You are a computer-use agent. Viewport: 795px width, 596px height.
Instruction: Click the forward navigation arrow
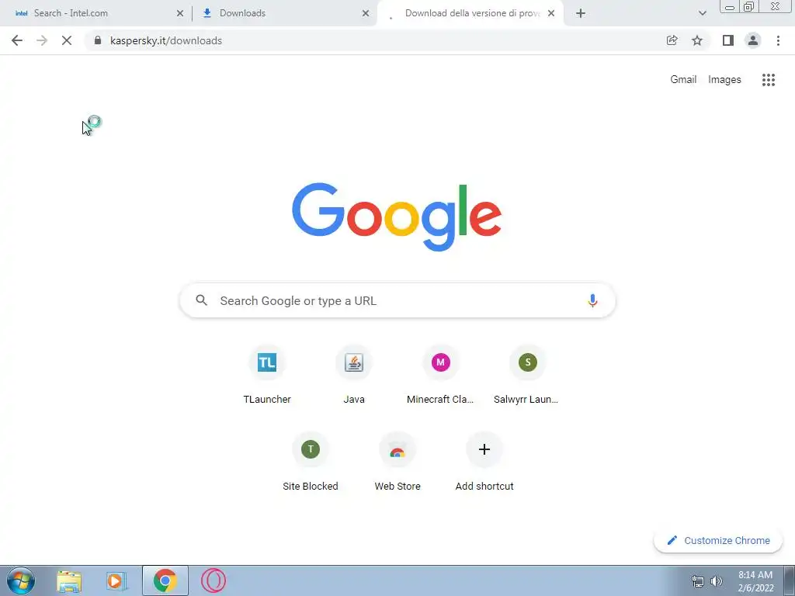(x=42, y=40)
